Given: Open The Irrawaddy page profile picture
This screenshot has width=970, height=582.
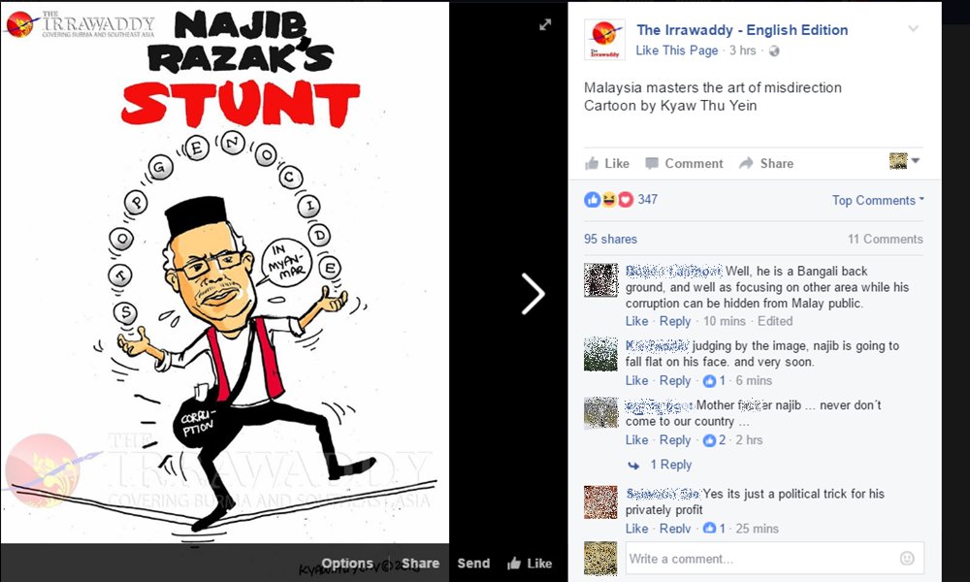Looking at the screenshot, I should pos(604,39).
